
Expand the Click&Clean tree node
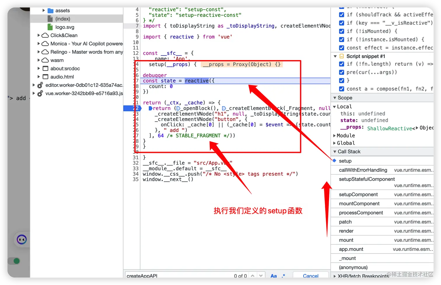(38, 35)
